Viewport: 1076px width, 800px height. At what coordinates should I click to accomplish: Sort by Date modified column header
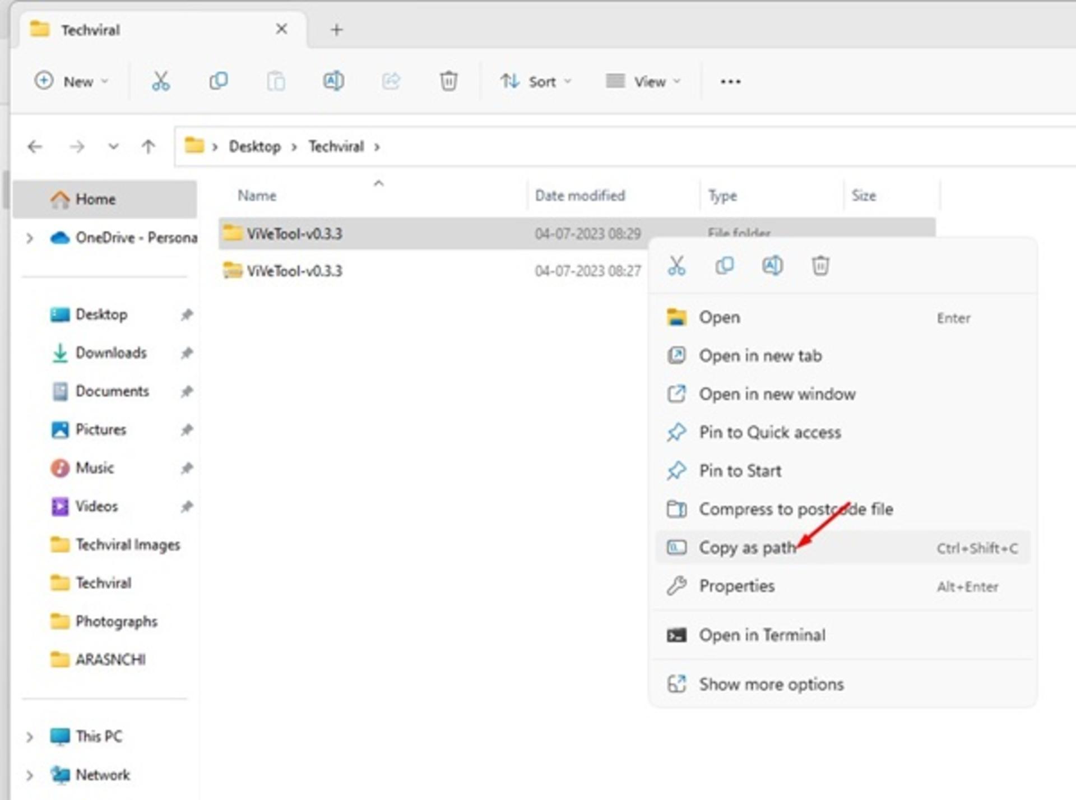[580, 196]
